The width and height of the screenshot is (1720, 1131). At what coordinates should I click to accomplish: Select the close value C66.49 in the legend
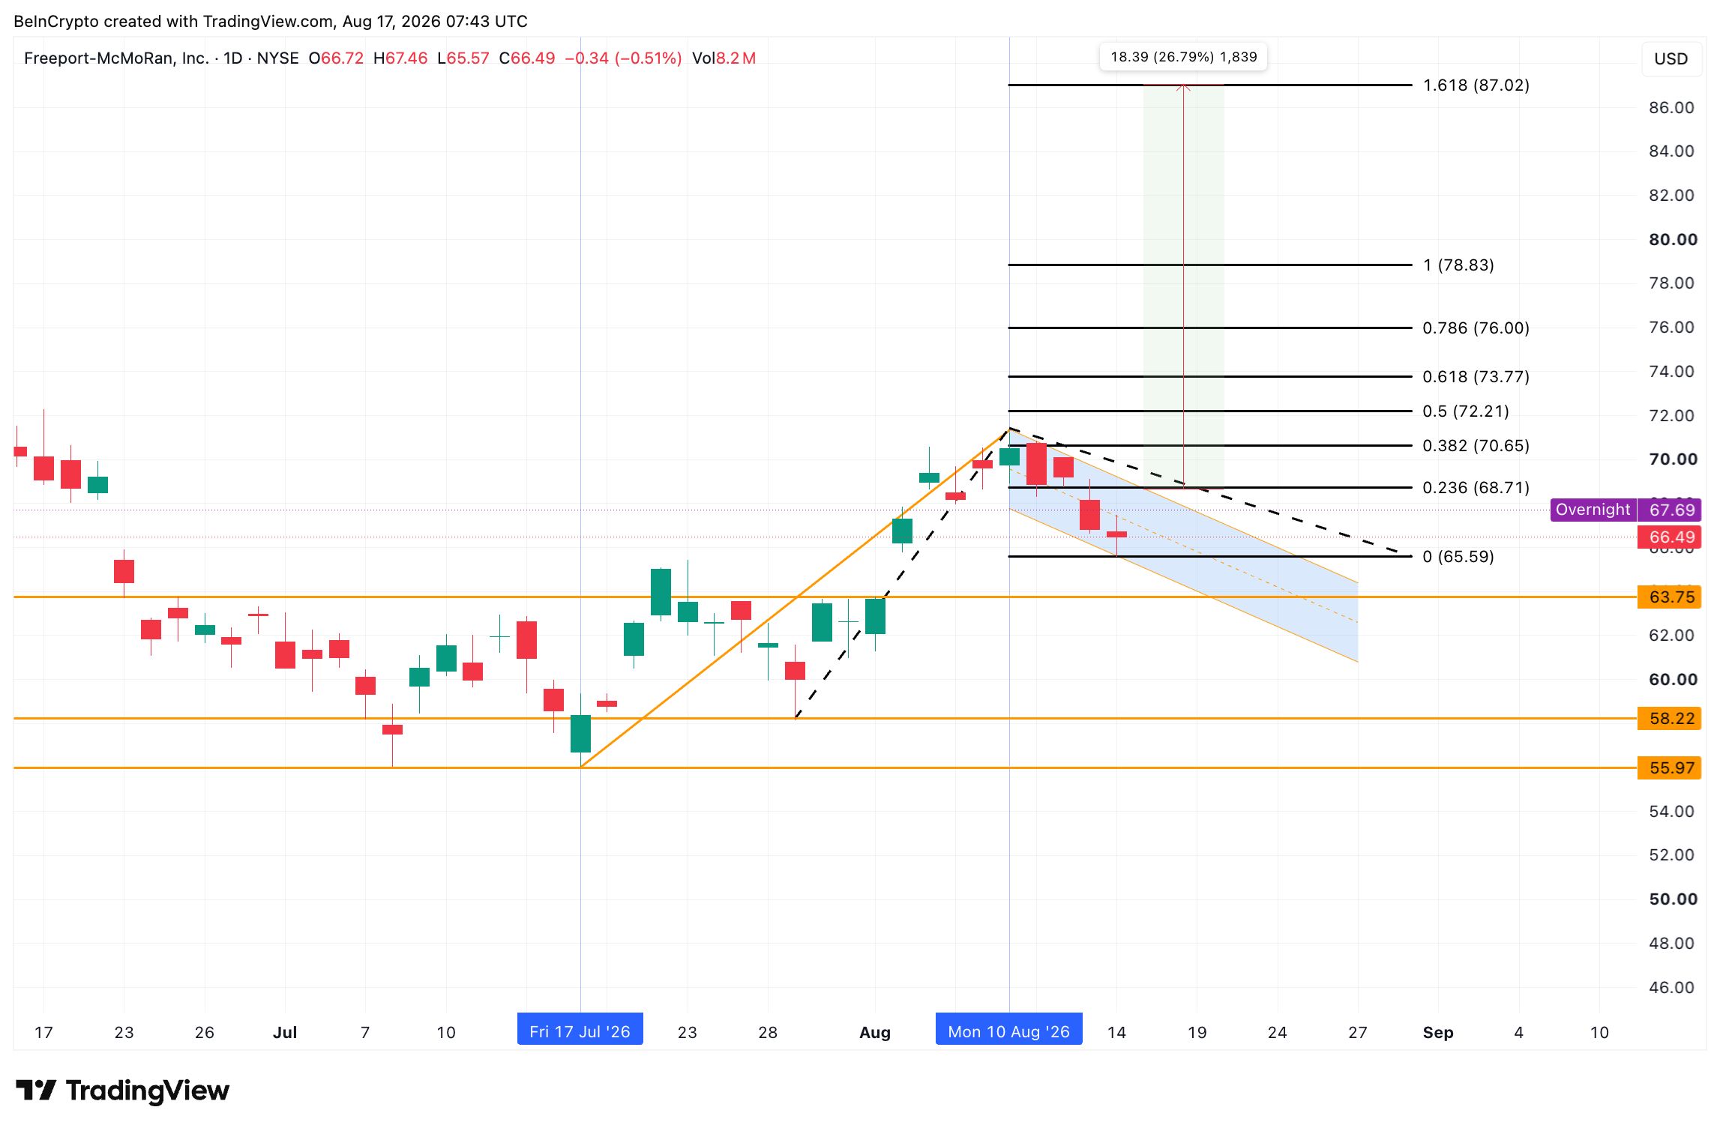point(527,58)
